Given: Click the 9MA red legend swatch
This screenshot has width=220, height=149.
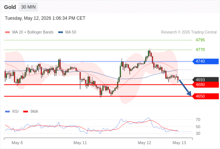Looking at the screenshot, I should [x=25, y=112].
